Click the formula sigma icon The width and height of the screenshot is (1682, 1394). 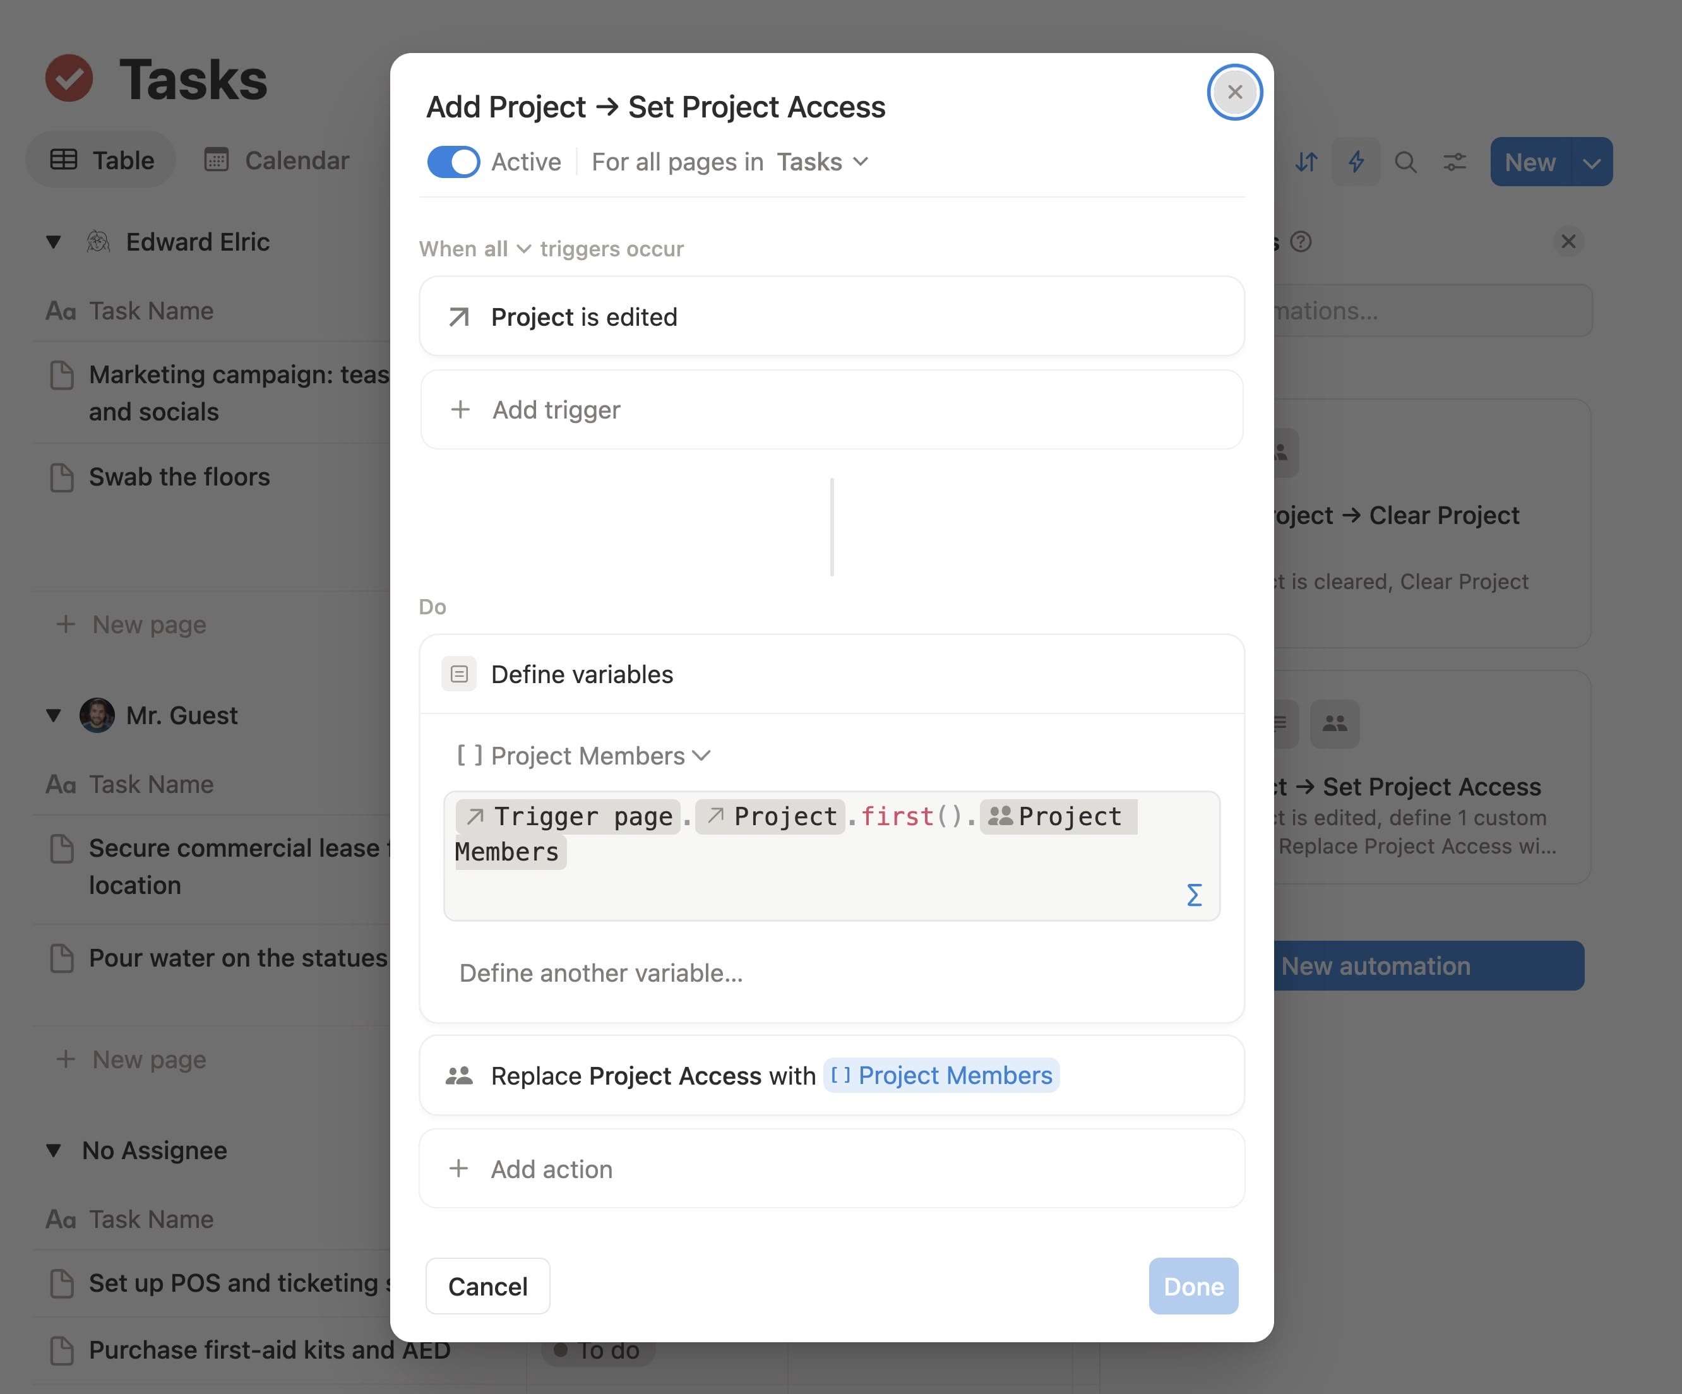1193,895
